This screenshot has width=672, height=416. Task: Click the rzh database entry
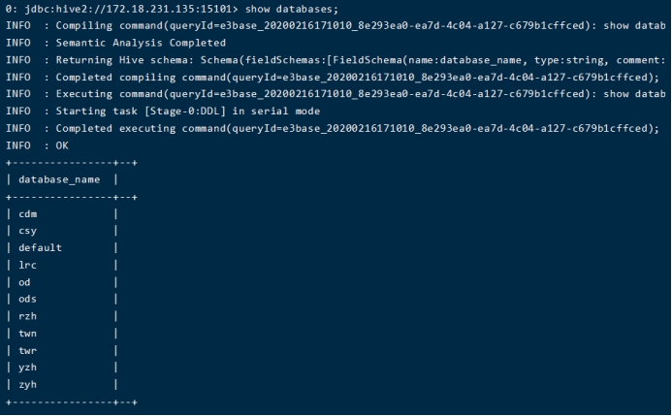click(28, 316)
